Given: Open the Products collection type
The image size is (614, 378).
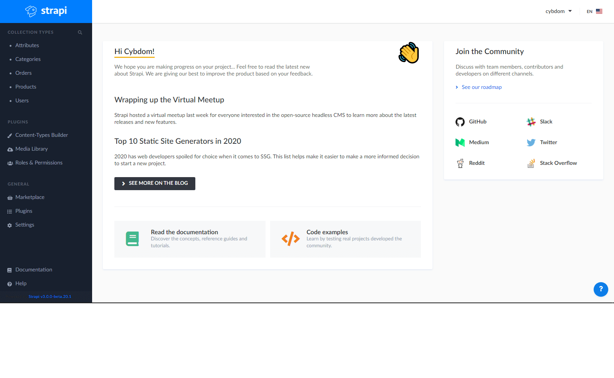Looking at the screenshot, I should [x=26, y=87].
